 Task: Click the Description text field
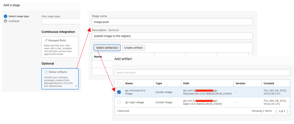172,36
